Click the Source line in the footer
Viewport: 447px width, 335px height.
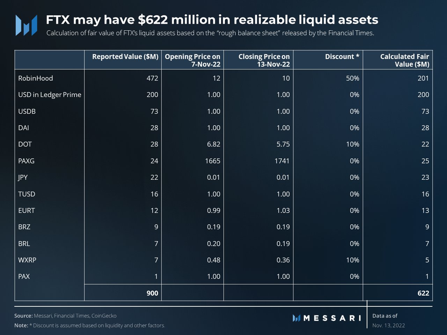coord(65,316)
